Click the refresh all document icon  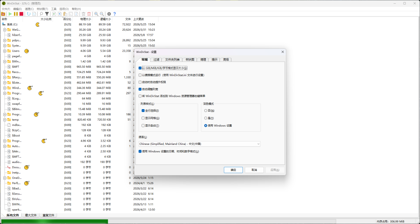point(34,14)
